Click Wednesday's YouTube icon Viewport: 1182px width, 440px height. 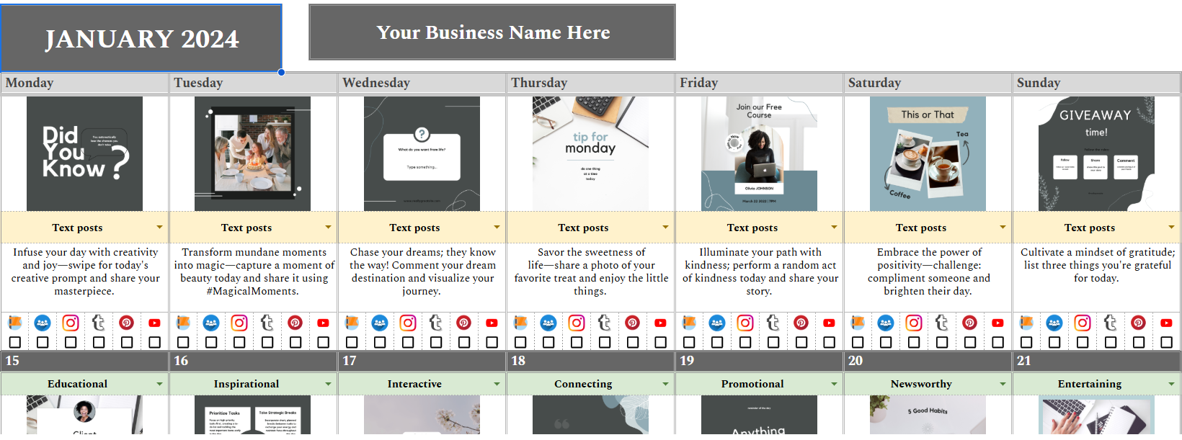[x=492, y=323]
